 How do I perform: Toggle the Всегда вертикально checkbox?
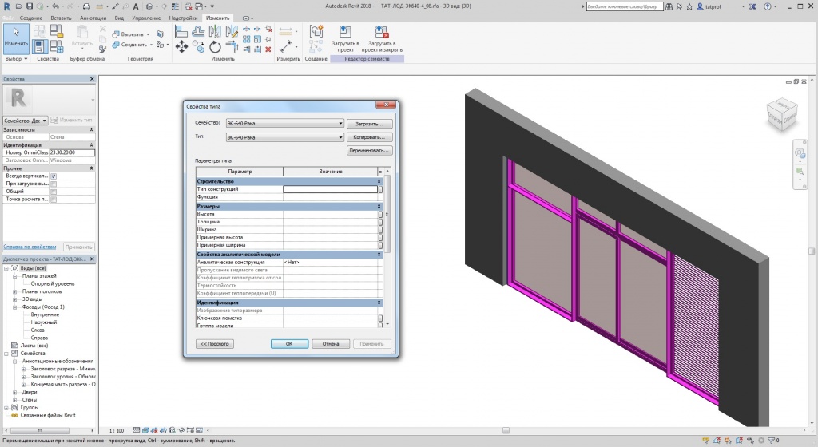click(x=54, y=176)
